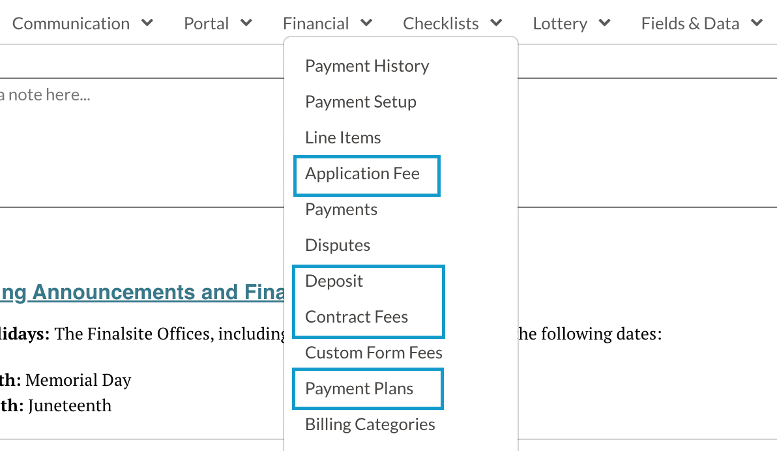The height and width of the screenshot is (451, 777).
Task: Open Contract Fees
Action: pyautogui.click(x=357, y=317)
